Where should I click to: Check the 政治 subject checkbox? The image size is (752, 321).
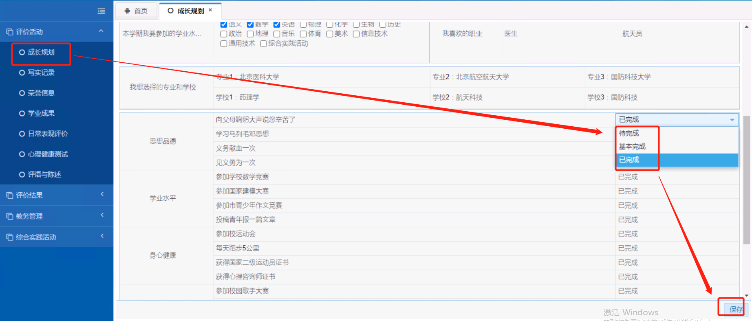223,34
